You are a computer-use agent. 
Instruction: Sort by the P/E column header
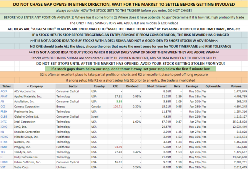coord(115,86)
